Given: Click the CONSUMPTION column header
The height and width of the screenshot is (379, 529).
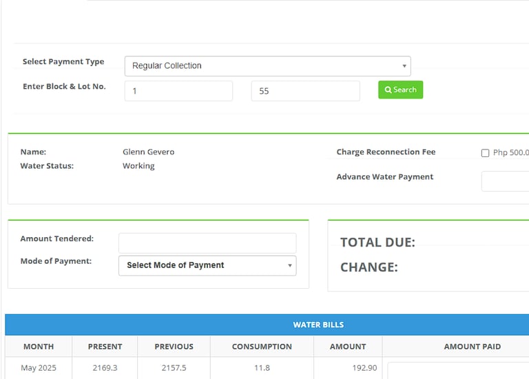Looking at the screenshot, I should click(x=262, y=346).
